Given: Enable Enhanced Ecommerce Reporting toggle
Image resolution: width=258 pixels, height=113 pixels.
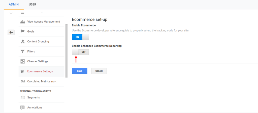Looking at the screenshot, I should coord(80,52).
